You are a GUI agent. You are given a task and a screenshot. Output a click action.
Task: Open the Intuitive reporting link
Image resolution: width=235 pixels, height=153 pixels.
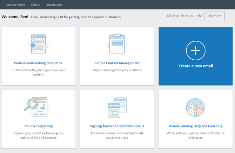tap(38, 126)
